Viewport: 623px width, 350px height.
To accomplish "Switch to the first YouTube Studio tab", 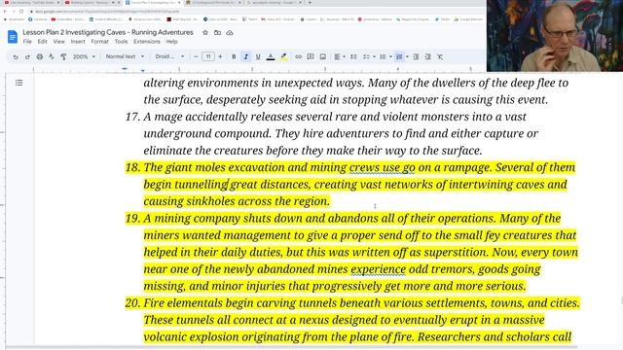I will pyautogui.click(x=32, y=2).
